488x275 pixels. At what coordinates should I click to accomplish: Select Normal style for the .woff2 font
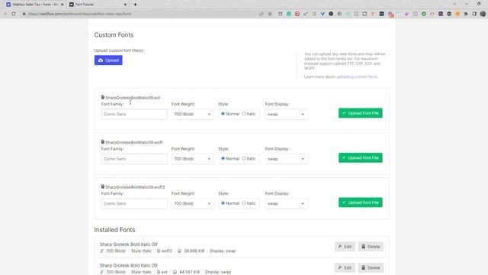[223, 203]
